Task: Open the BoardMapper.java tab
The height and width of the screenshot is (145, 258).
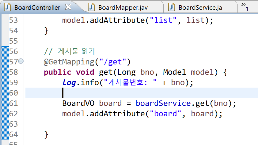Action: (x=123, y=8)
